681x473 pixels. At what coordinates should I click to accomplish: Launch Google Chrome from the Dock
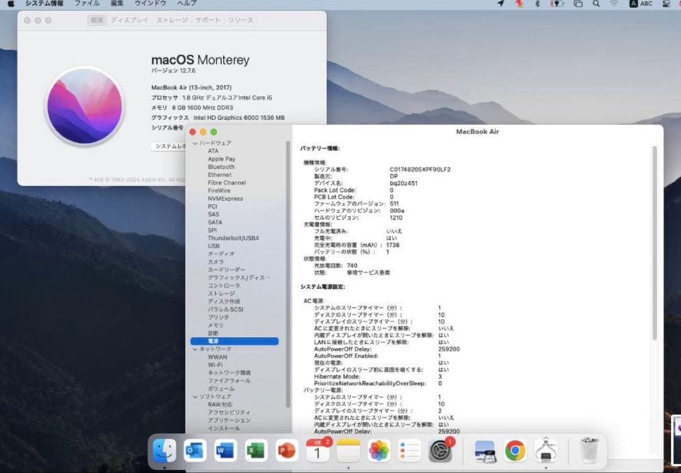pyautogui.click(x=515, y=451)
